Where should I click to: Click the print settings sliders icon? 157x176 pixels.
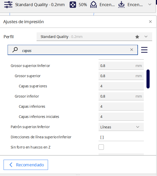(x=8, y=5)
